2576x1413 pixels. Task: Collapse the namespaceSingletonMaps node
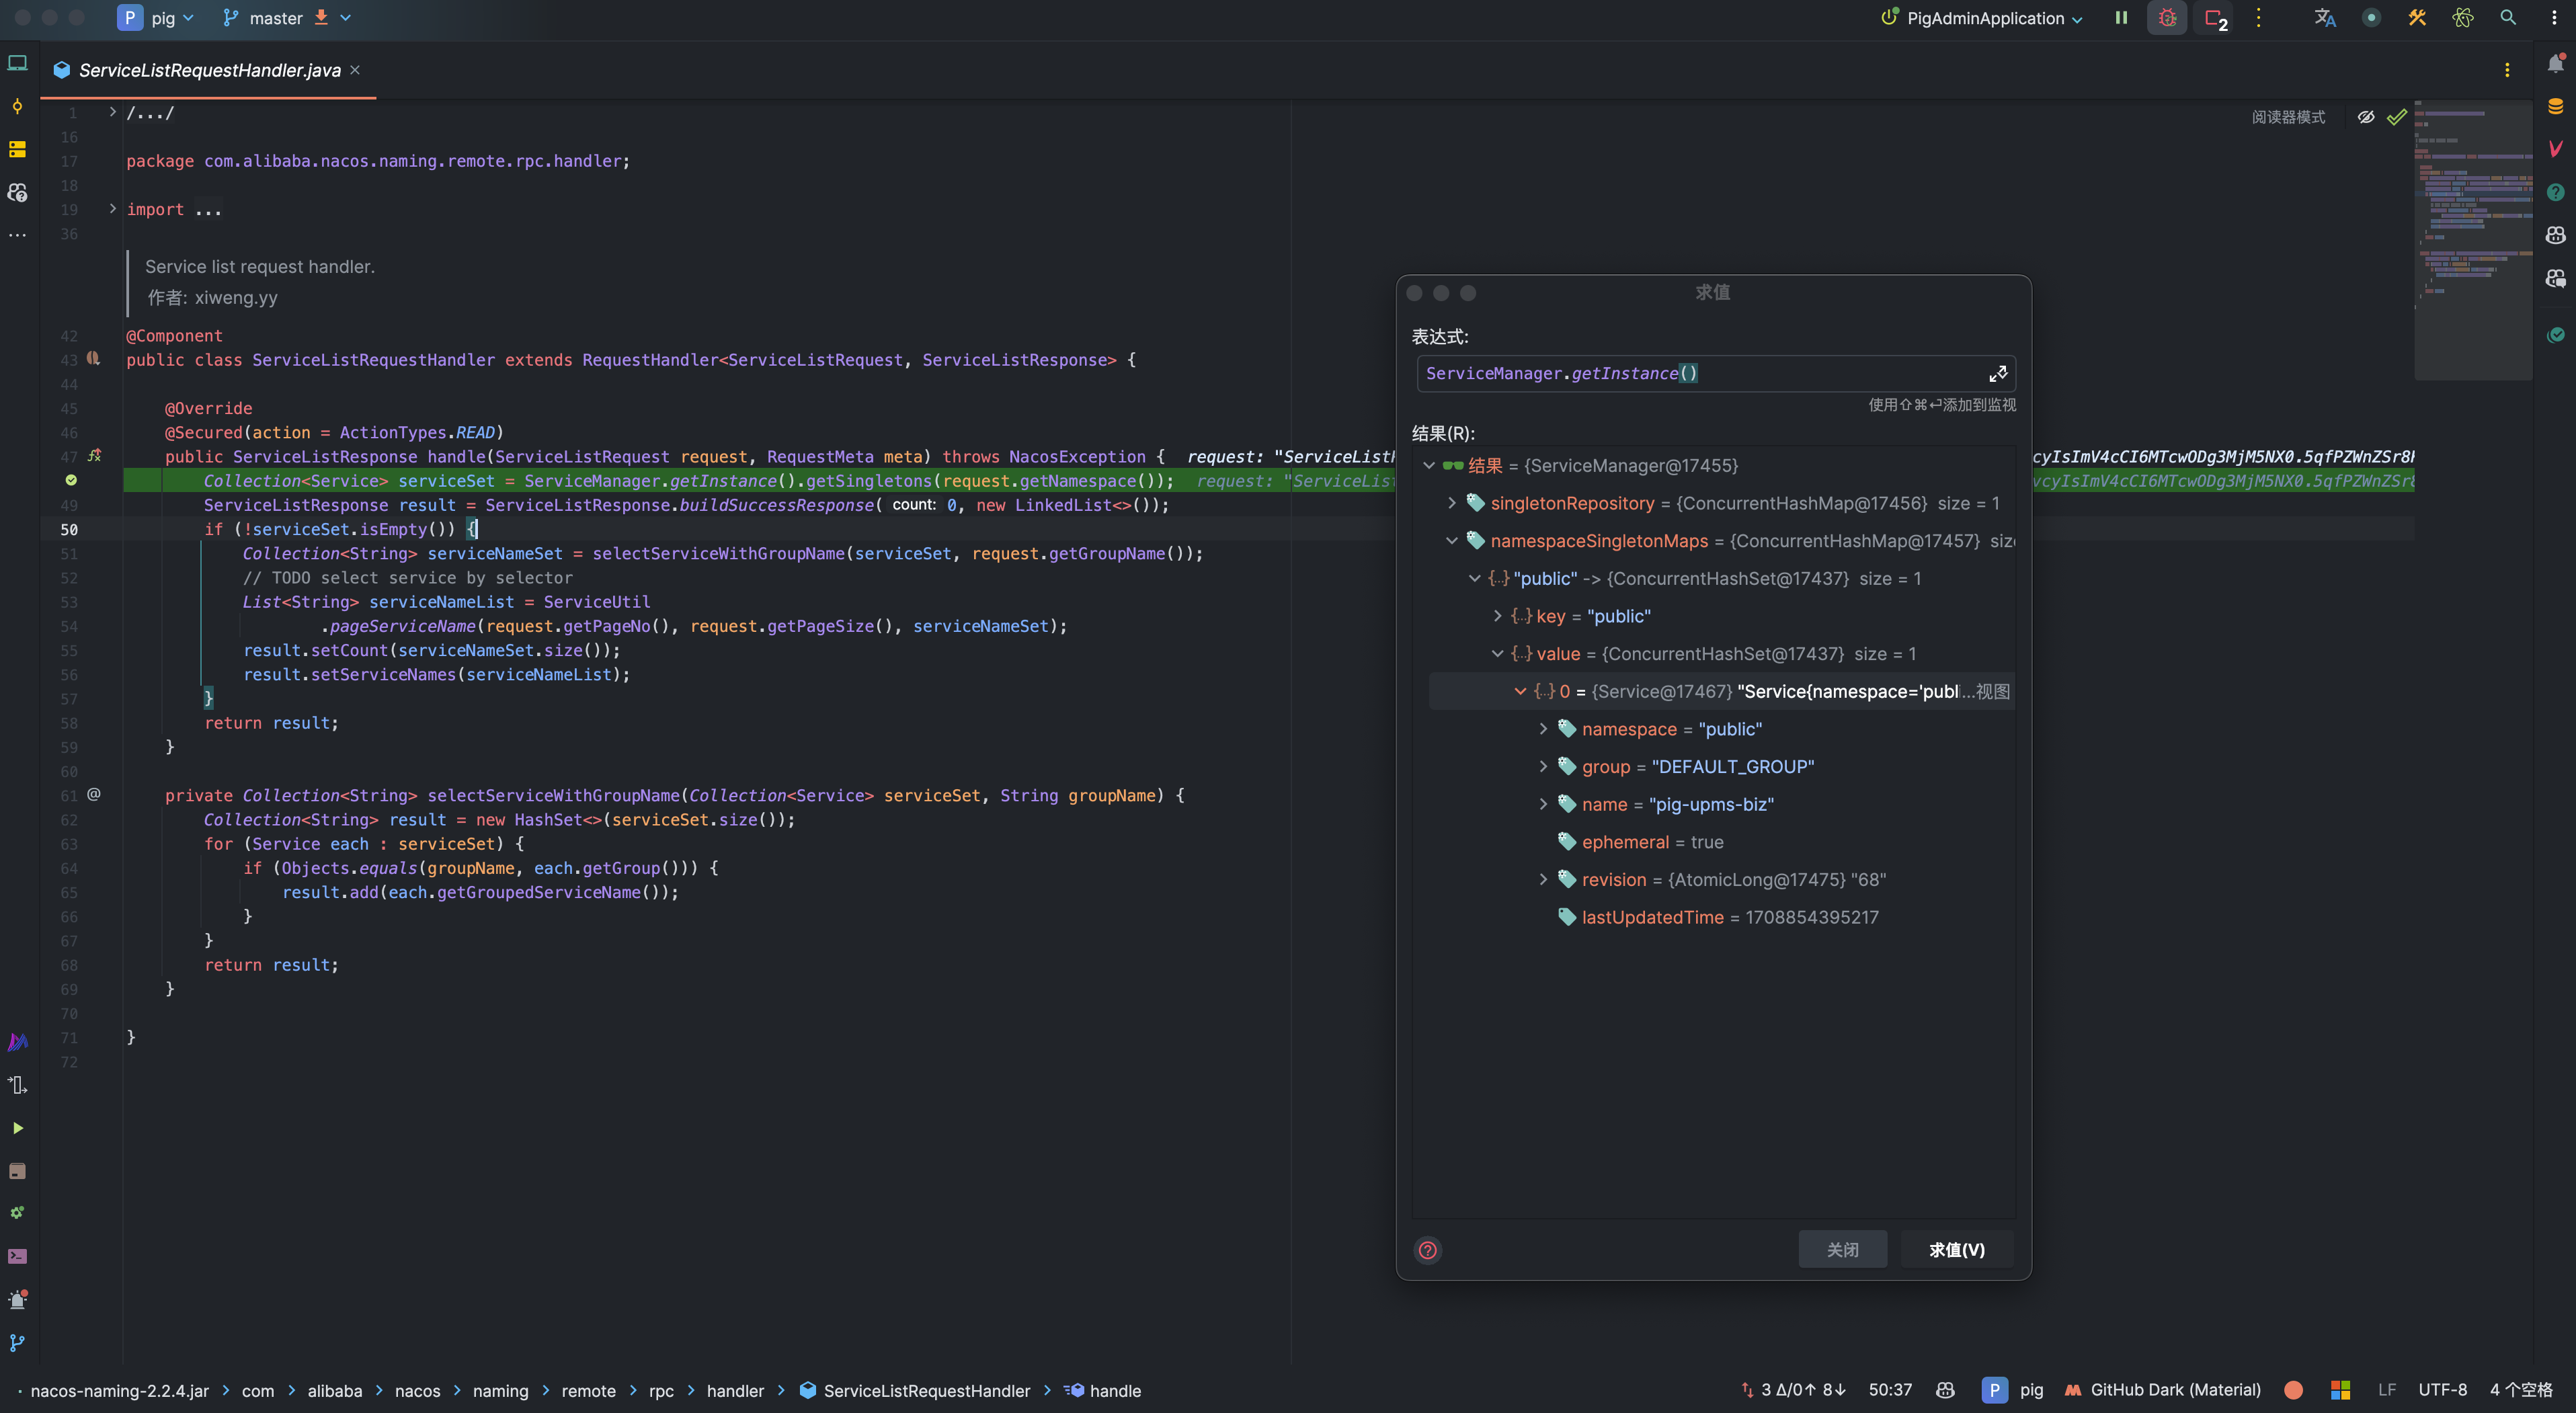click(1452, 541)
